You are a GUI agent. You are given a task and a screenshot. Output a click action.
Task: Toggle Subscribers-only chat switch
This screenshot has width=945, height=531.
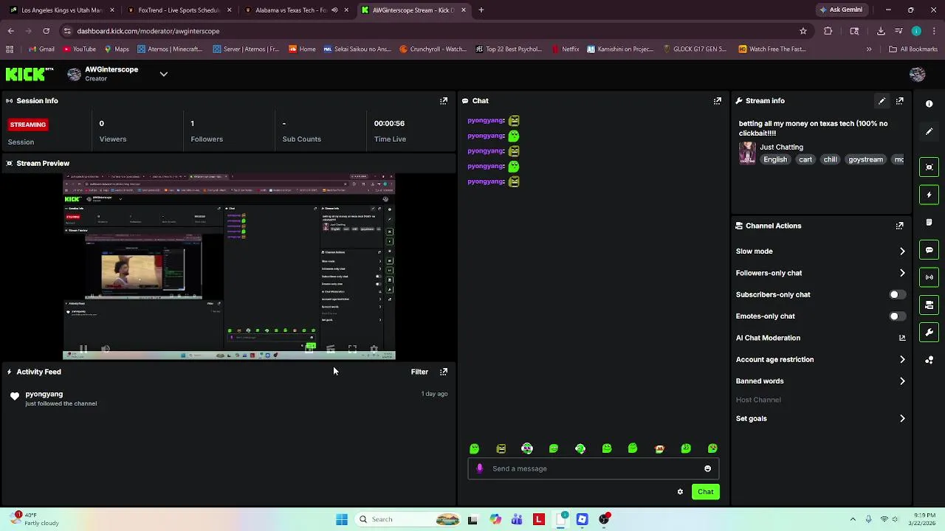click(896, 294)
